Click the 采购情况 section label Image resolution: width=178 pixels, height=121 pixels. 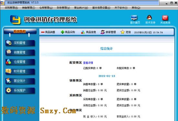click(75, 95)
